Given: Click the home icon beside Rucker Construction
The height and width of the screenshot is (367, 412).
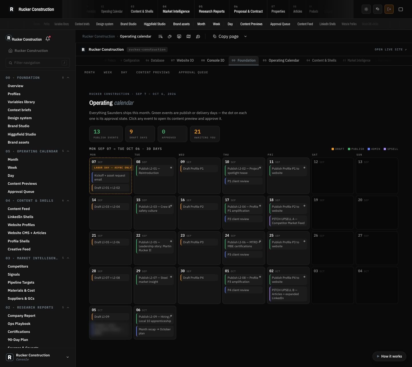Looking at the screenshot, I should tap(11, 51).
